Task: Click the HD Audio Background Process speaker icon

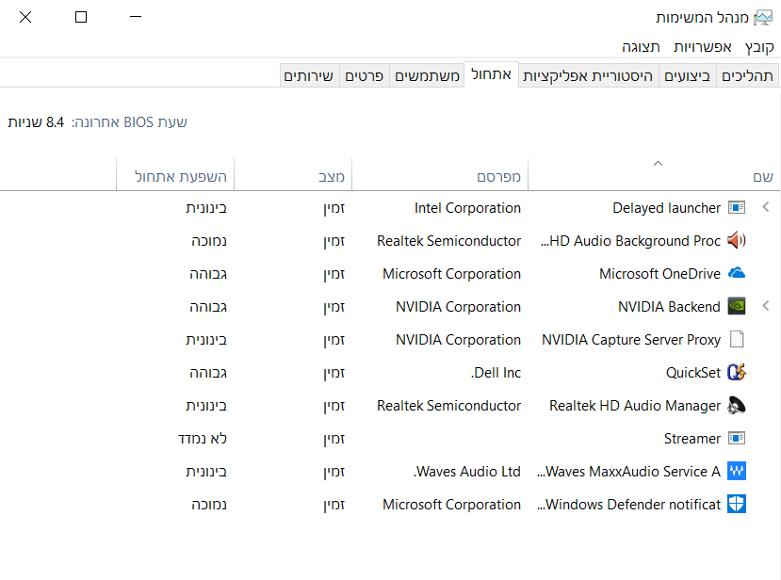Action: (x=737, y=241)
